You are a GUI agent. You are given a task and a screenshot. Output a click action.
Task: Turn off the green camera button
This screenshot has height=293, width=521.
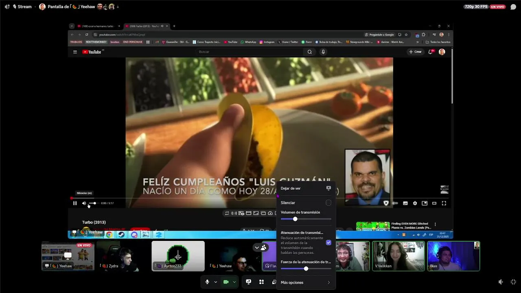coord(226,282)
